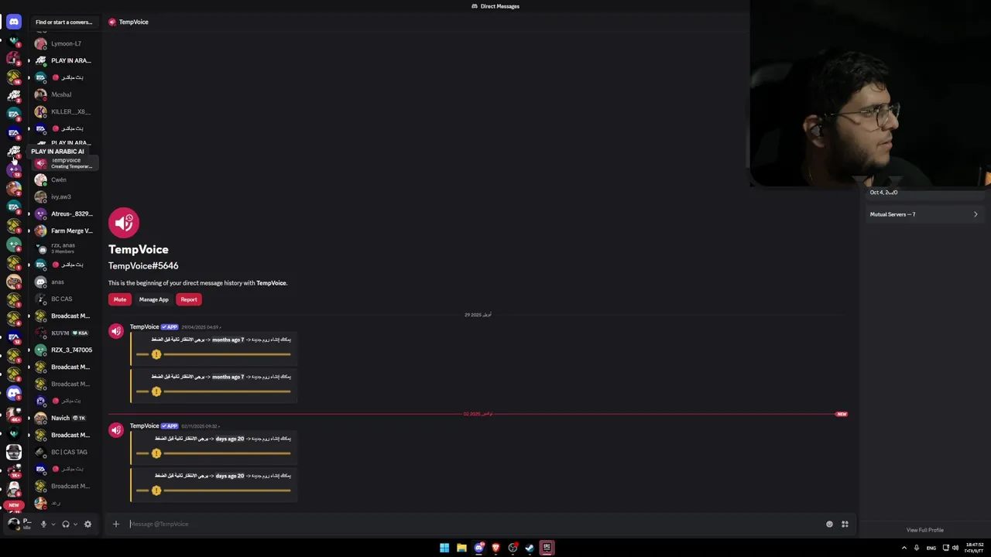Focus the Message @TempVoice input field
This screenshot has height=557, width=991.
tap(472, 524)
